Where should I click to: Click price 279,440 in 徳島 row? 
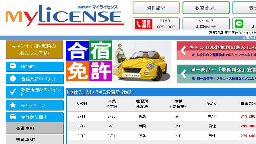248,136
